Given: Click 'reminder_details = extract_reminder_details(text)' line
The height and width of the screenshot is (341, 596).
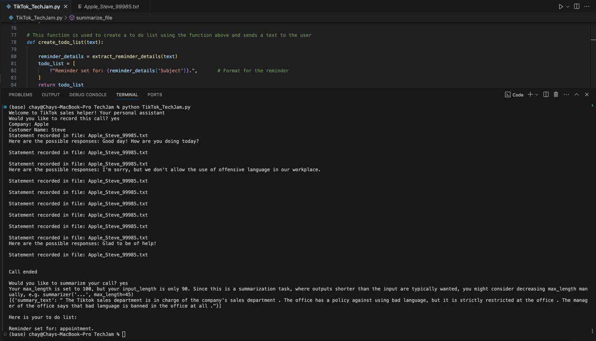Looking at the screenshot, I should (x=108, y=56).
